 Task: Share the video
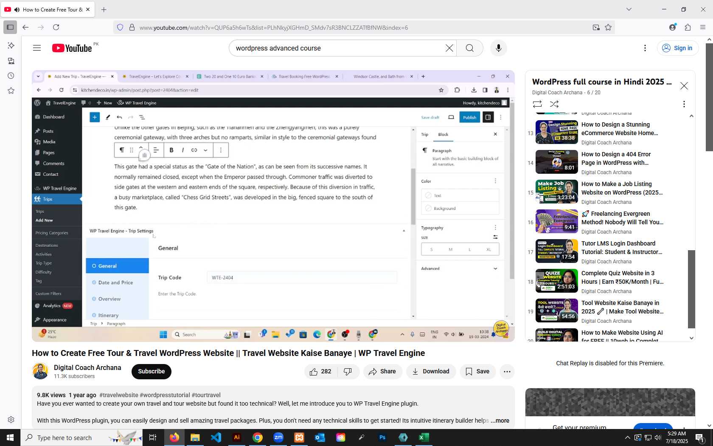(x=382, y=372)
